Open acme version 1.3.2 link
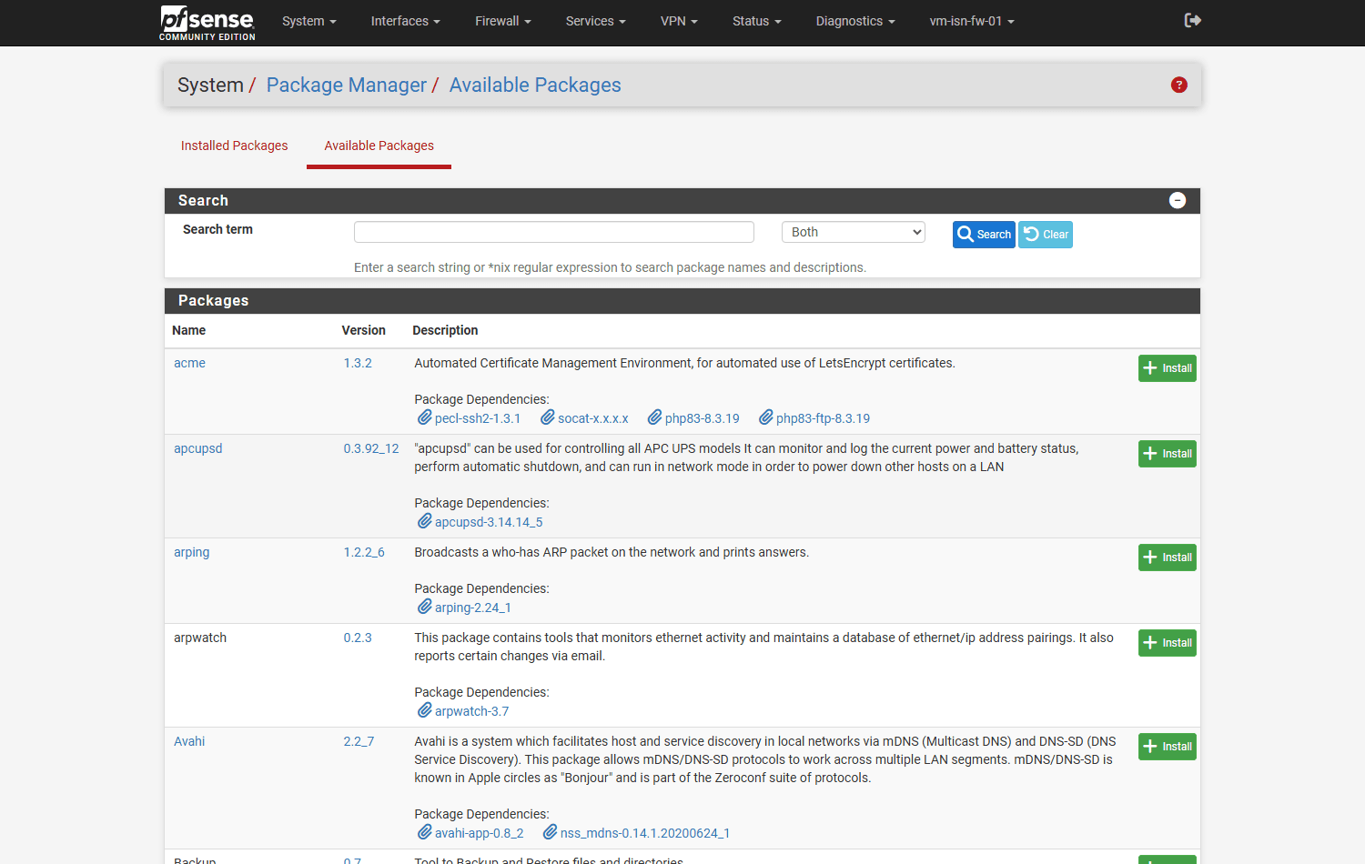The image size is (1365, 864). (x=358, y=363)
